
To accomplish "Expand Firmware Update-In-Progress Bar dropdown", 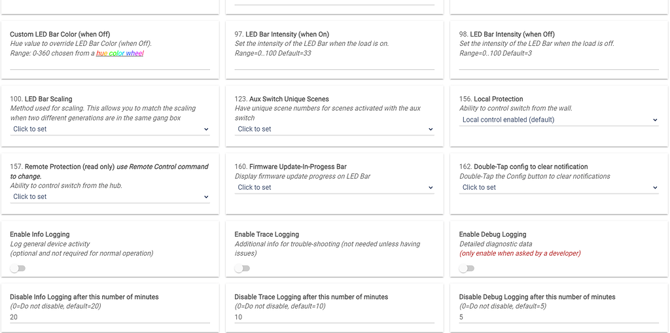I will [334, 188].
